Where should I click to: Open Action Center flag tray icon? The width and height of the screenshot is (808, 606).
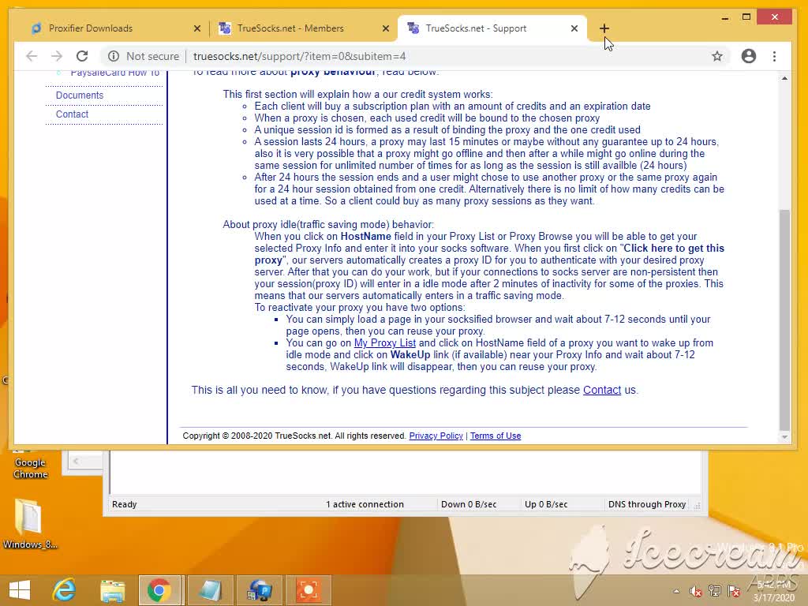(x=735, y=591)
